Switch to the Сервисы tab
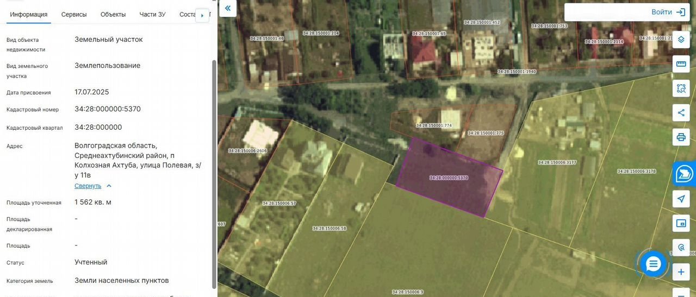Screen dimensions: 696x297 [74, 15]
